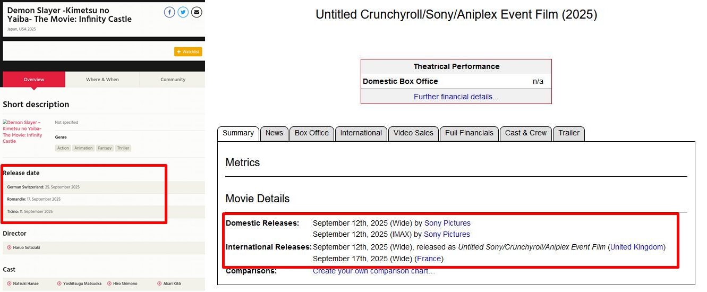Screen dimensions: 707x292
Task: Click the email share envelope icon
Action: (x=197, y=12)
